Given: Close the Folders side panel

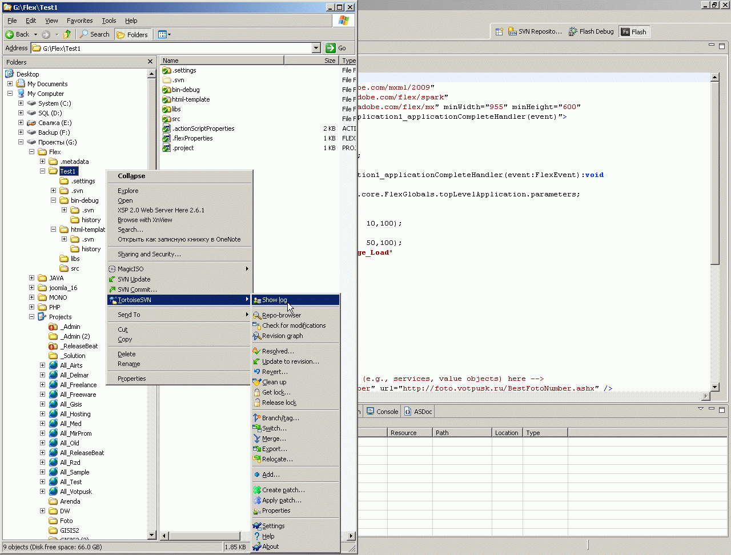Looking at the screenshot, I should (x=150, y=62).
